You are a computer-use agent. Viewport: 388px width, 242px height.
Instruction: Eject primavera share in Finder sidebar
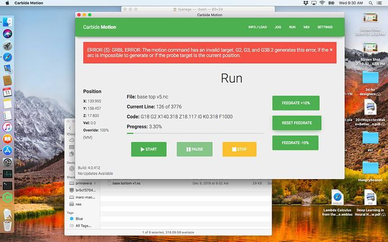click(x=95, y=184)
